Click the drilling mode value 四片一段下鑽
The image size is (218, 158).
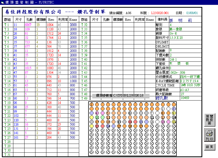[x=190, y=77]
